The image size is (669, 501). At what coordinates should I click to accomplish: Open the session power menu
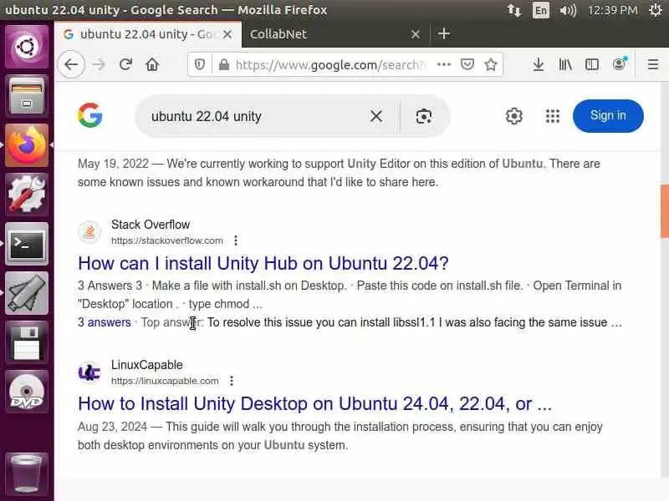(x=656, y=10)
